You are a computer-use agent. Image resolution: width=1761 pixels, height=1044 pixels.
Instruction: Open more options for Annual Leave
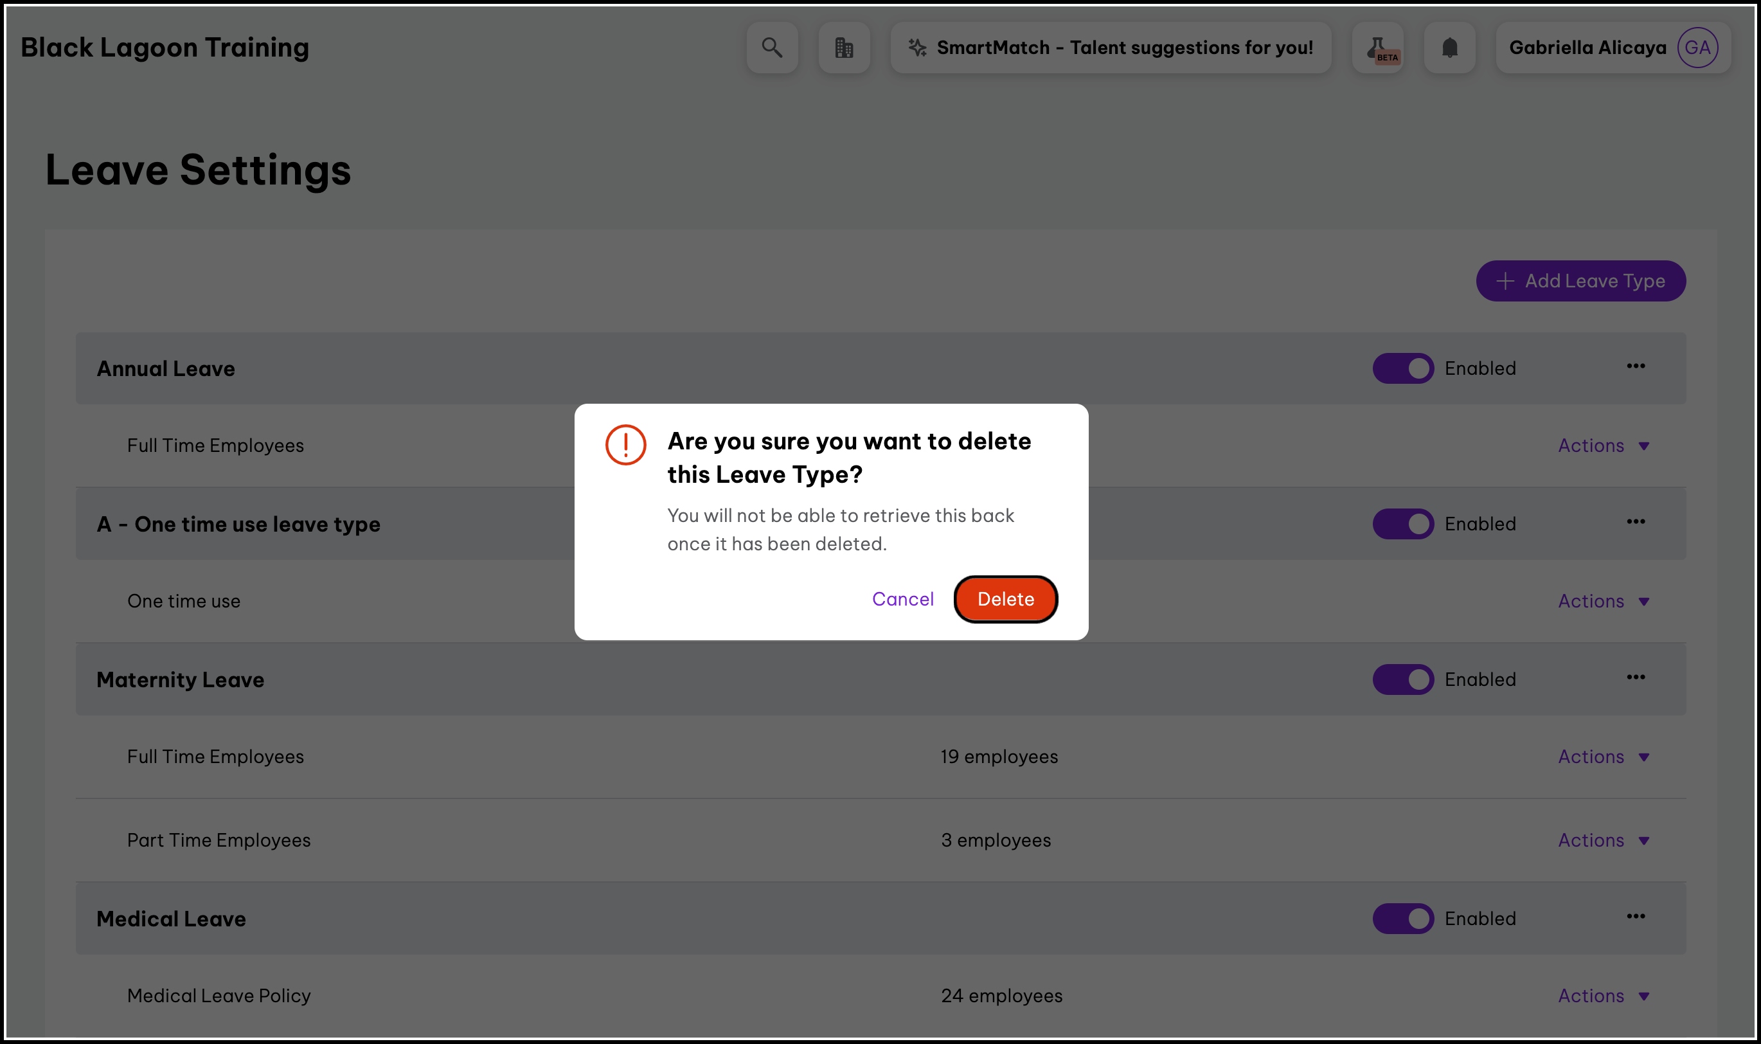(x=1635, y=366)
